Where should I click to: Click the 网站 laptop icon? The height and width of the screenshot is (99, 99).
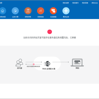77,62
